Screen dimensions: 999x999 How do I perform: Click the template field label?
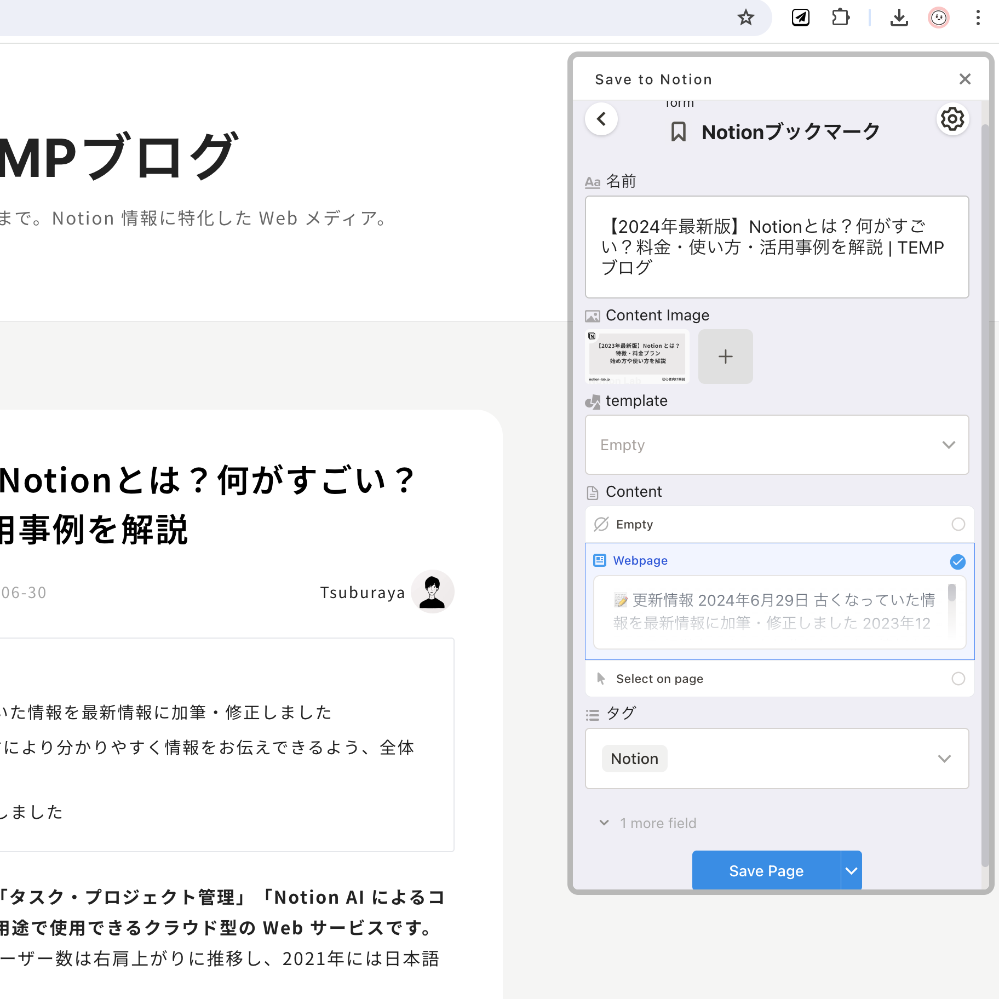coord(636,401)
